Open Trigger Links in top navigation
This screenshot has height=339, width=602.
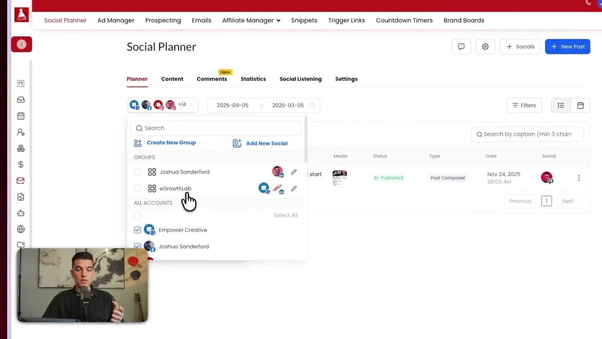coord(347,20)
